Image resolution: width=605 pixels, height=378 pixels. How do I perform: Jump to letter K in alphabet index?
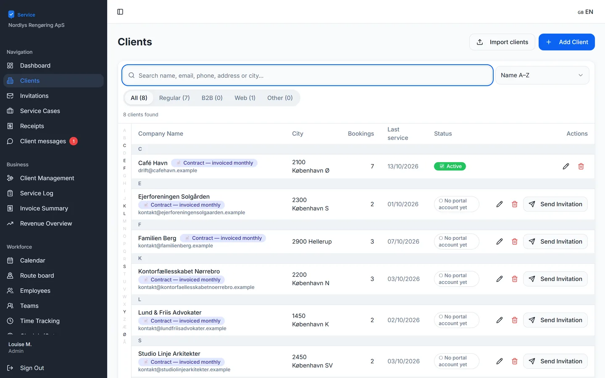pos(124,206)
